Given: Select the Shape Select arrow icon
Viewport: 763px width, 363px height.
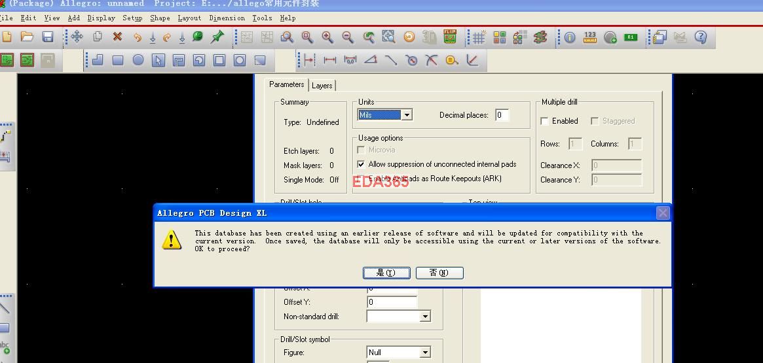Looking at the screenshot, I should point(158,60).
